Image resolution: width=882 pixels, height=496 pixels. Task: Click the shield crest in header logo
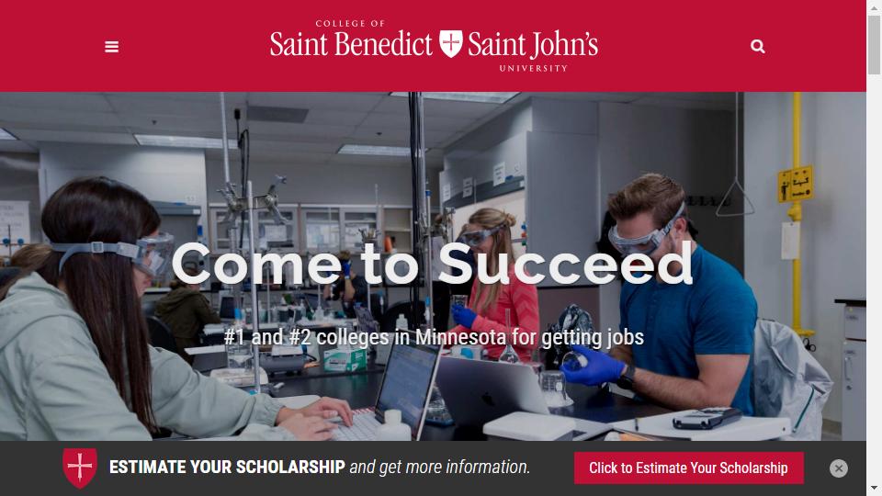[x=450, y=43]
